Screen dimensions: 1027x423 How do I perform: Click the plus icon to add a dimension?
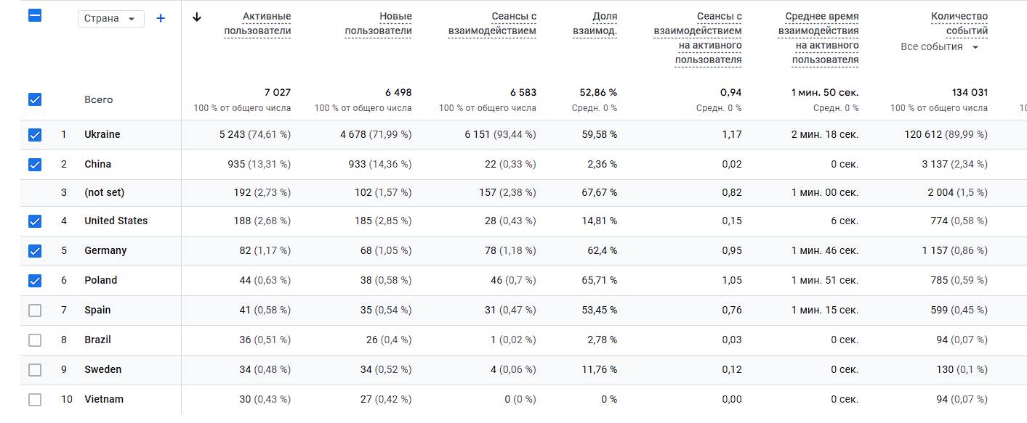[161, 18]
